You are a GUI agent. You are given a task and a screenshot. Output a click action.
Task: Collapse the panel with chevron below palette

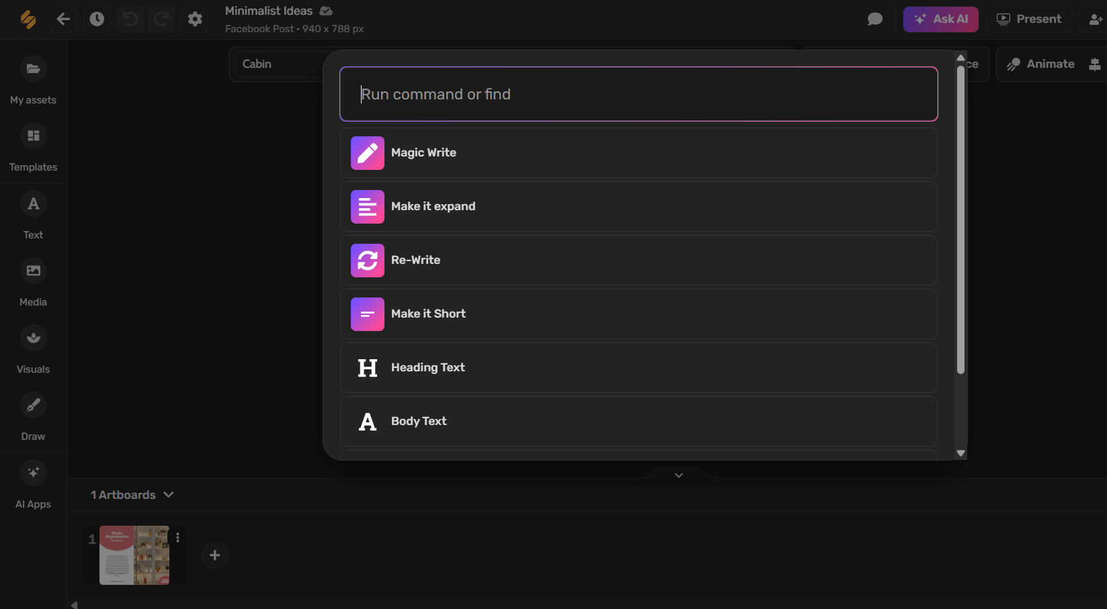coord(679,475)
